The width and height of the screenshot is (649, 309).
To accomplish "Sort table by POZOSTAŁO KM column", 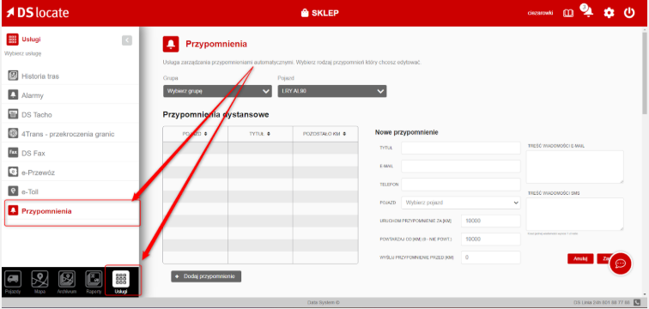I will [324, 134].
